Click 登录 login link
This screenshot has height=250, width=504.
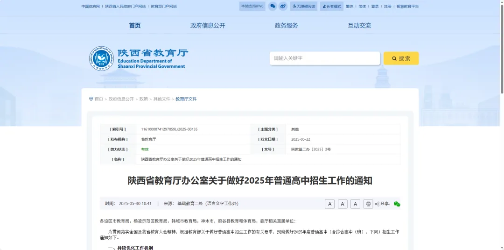point(375,7)
